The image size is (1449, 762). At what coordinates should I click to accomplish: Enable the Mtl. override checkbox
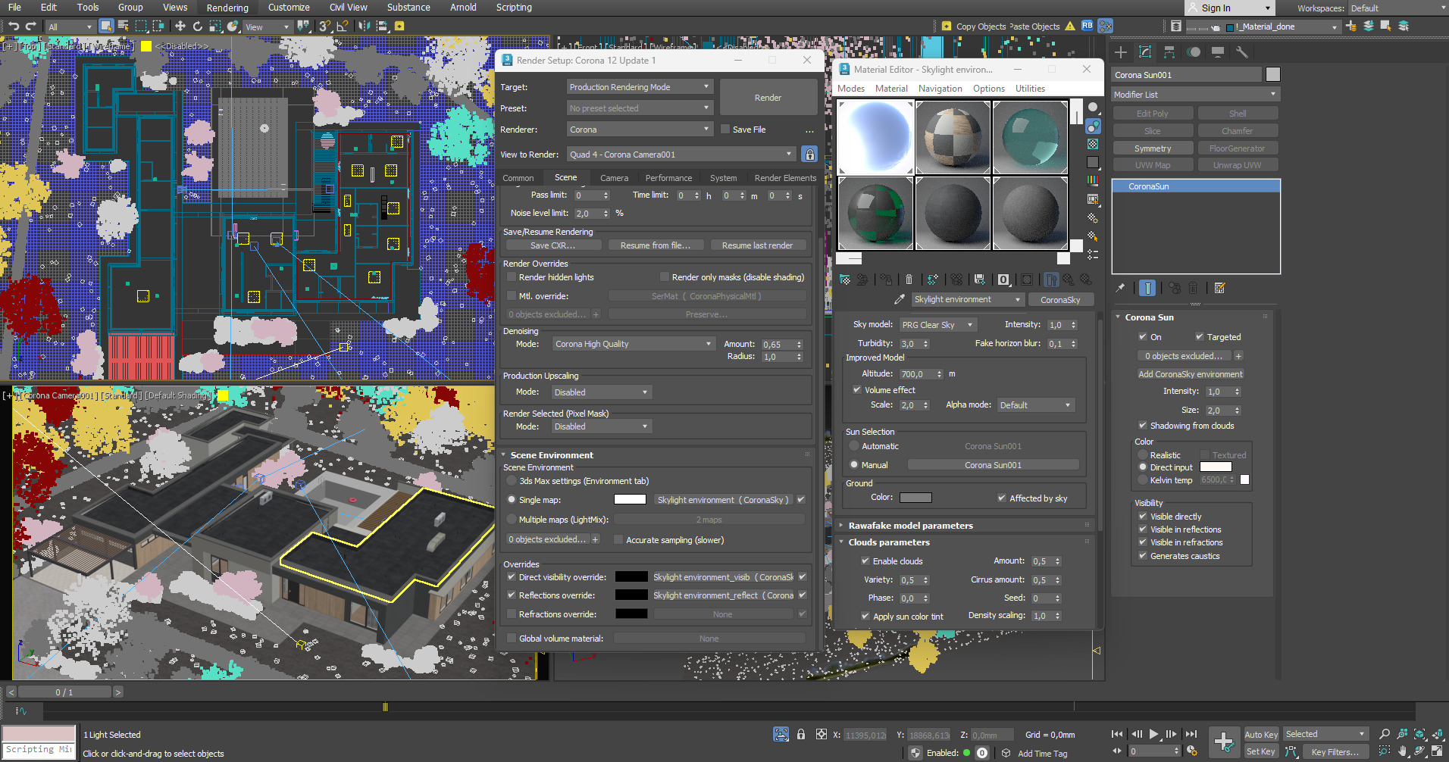(512, 296)
